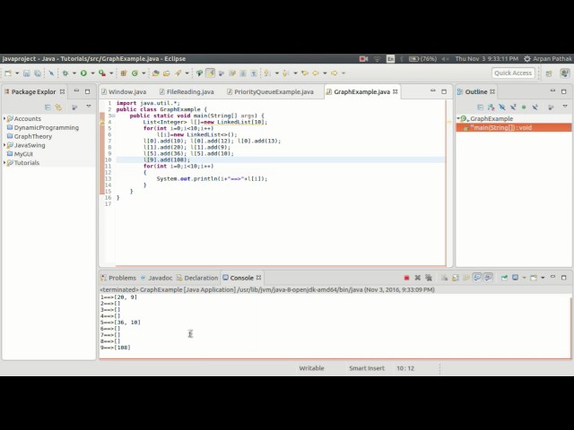This screenshot has height=430, width=574.
Task: Click the Back navigation arrow
Action: (316, 73)
